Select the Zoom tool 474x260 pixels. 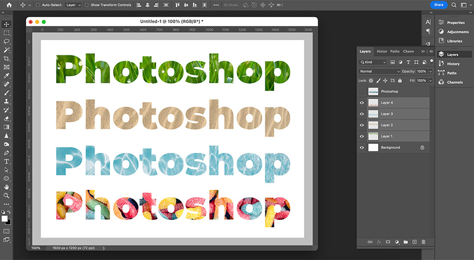[6, 196]
